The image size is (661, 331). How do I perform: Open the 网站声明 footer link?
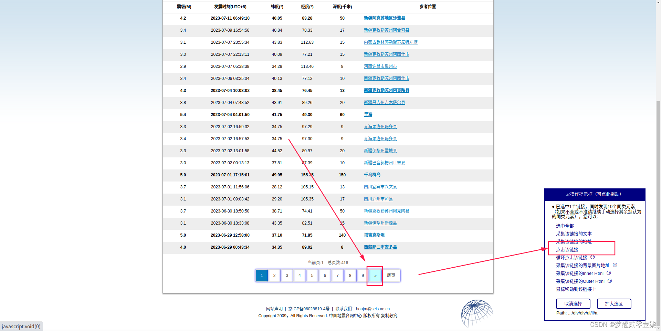pyautogui.click(x=274, y=309)
